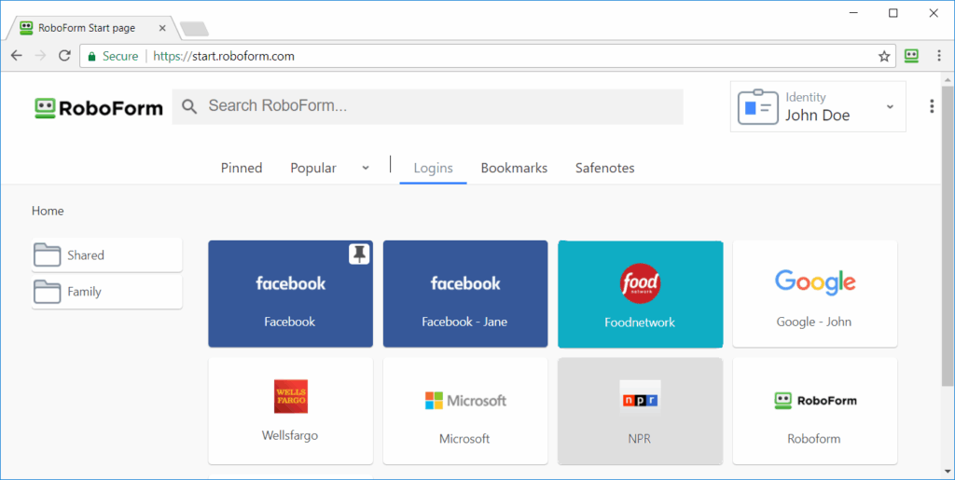Click the RoboForm extension icon in toolbar
Screen dimensions: 955x480
[911, 56]
